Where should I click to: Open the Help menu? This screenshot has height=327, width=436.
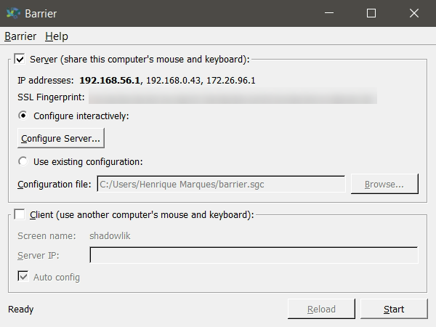click(57, 36)
